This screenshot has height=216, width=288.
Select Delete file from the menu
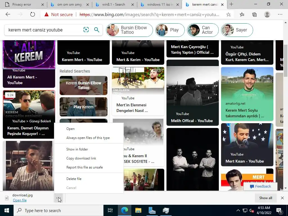(x=89, y=179)
